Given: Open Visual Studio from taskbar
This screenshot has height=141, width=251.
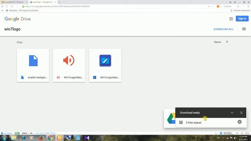Looking at the screenshot, I should [87, 138].
